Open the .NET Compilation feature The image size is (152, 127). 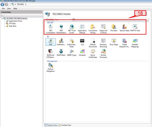[50, 29]
